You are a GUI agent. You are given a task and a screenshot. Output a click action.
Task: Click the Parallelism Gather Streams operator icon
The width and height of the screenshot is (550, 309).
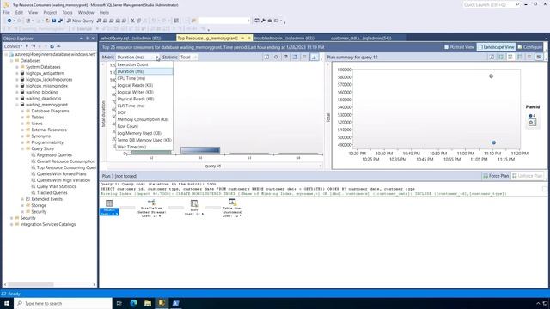point(151,203)
